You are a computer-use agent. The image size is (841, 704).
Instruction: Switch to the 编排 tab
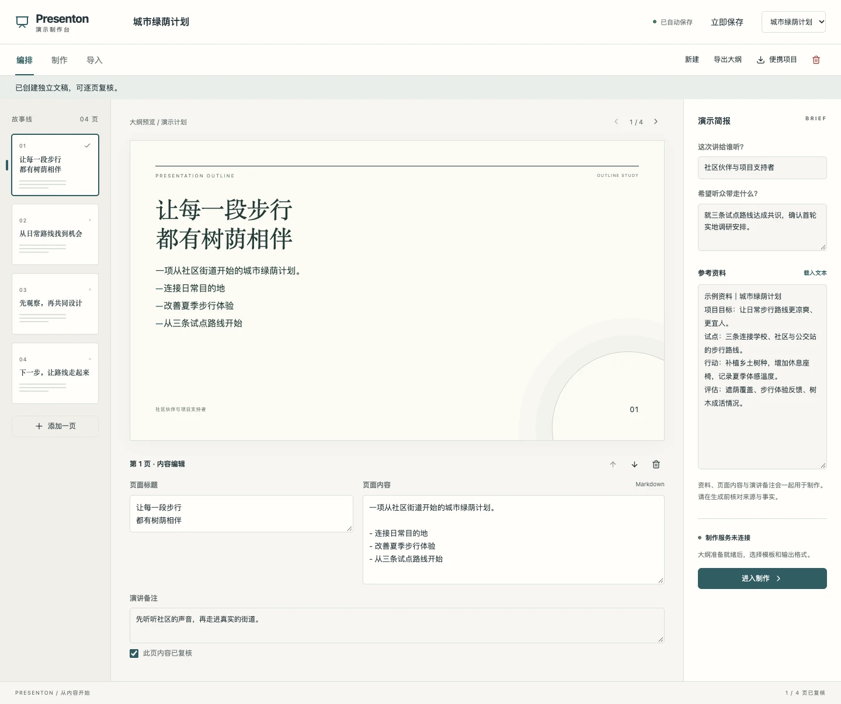(x=25, y=60)
